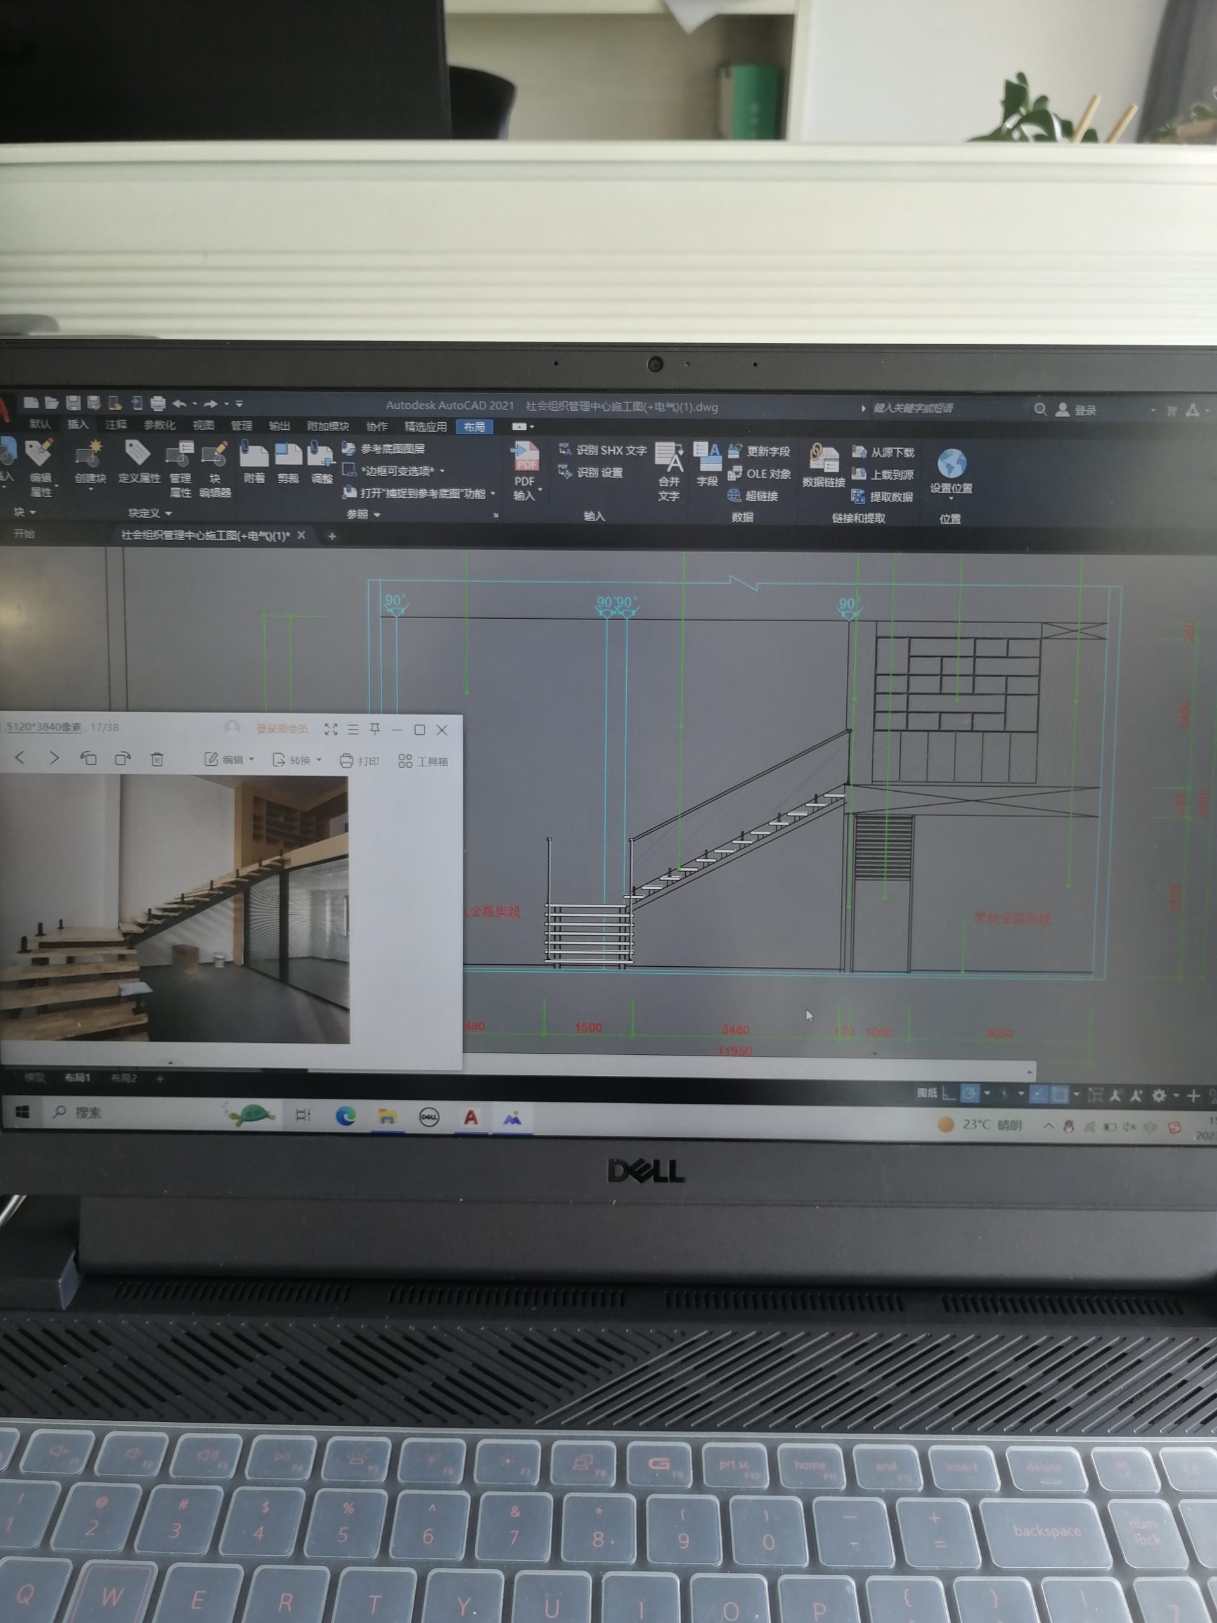1217x1623 pixels.
Task: Toggle polar tracking in status bar
Action: click(969, 1094)
